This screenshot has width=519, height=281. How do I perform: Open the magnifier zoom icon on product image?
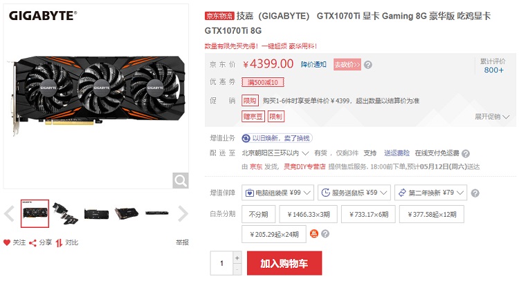(181, 181)
